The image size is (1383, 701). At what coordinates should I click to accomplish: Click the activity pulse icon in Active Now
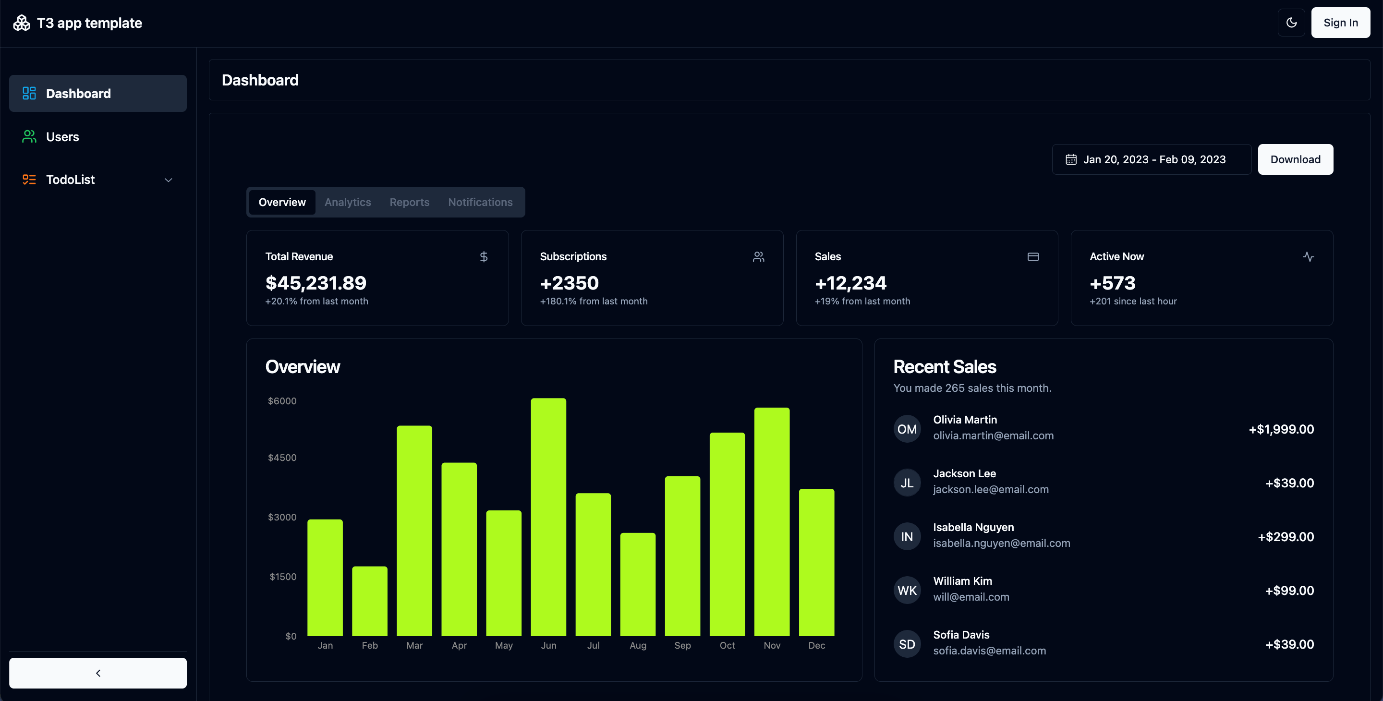tap(1308, 256)
